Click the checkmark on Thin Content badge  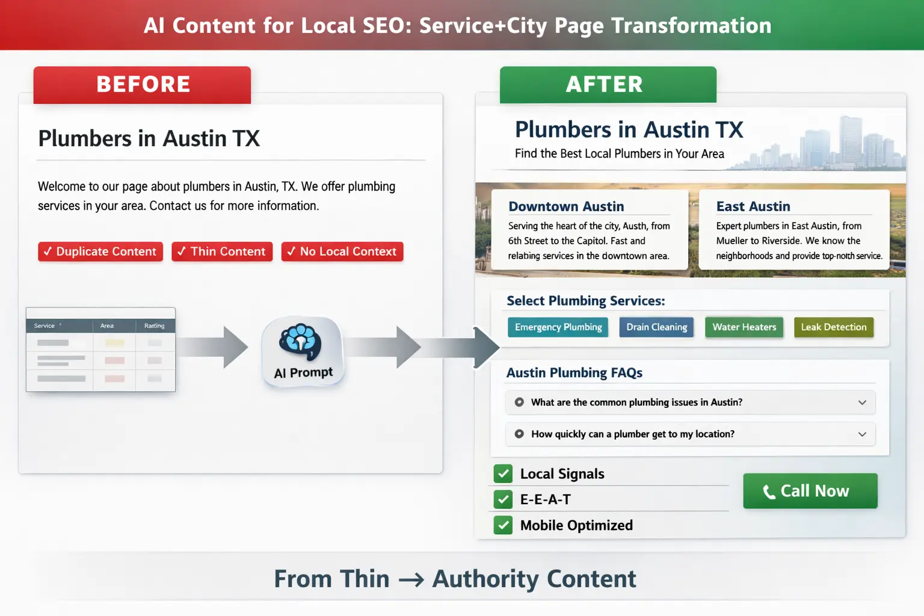click(x=182, y=251)
